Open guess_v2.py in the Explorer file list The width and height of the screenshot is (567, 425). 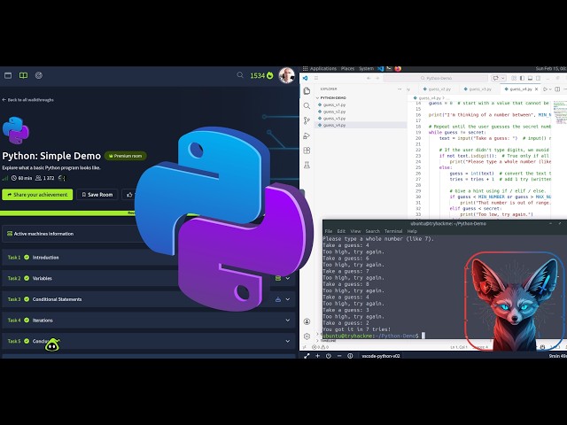pos(335,112)
